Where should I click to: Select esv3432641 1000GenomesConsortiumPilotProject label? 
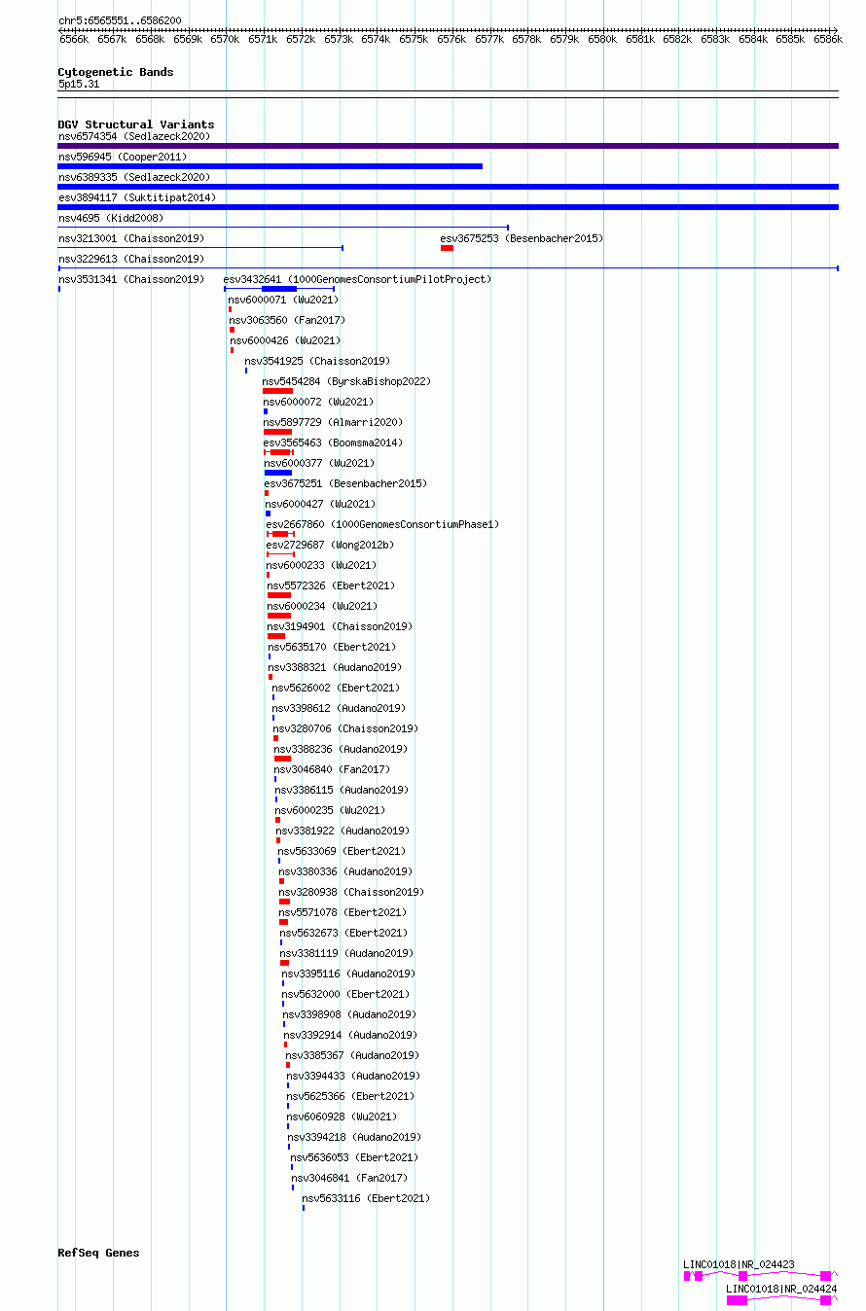click(357, 280)
